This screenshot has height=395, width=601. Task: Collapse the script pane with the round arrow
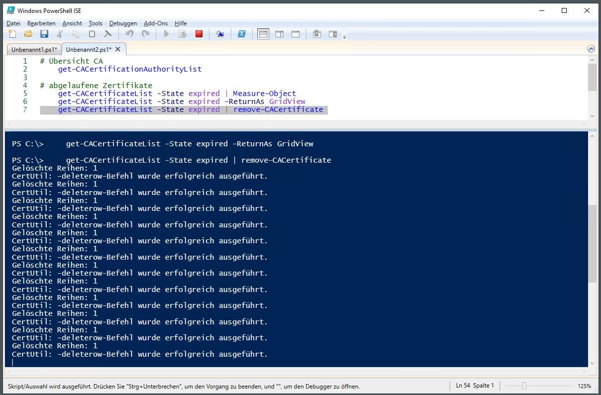click(x=591, y=49)
